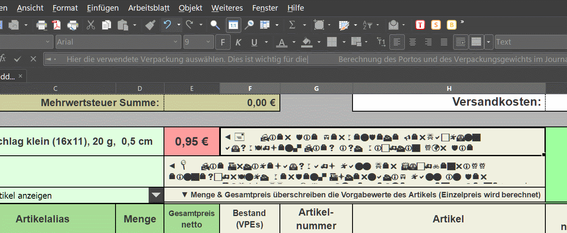The width and height of the screenshot is (567, 233).
Task: Toggle underline formatting (U)
Action: click(x=254, y=42)
